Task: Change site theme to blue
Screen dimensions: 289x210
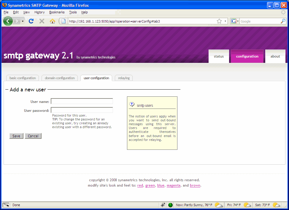Action: (x=161, y=185)
